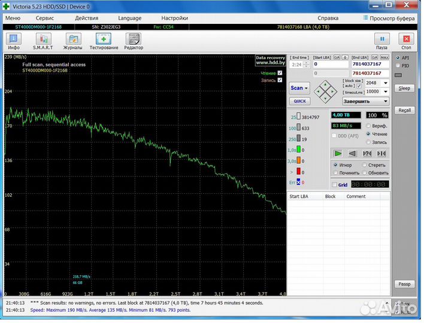The width and height of the screenshot is (424, 323).
Task: Select the API access radio button
Action: coord(398,57)
